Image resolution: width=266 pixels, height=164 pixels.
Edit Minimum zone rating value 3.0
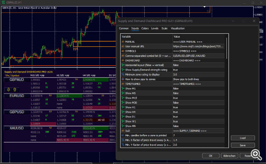[199, 74]
